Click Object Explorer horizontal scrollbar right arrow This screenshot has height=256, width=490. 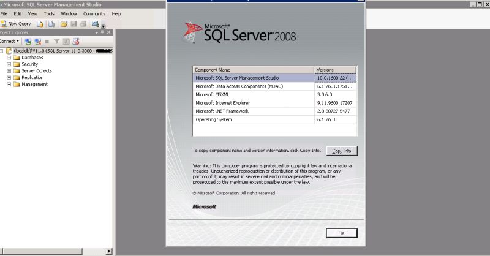pyautogui.click(x=109, y=251)
